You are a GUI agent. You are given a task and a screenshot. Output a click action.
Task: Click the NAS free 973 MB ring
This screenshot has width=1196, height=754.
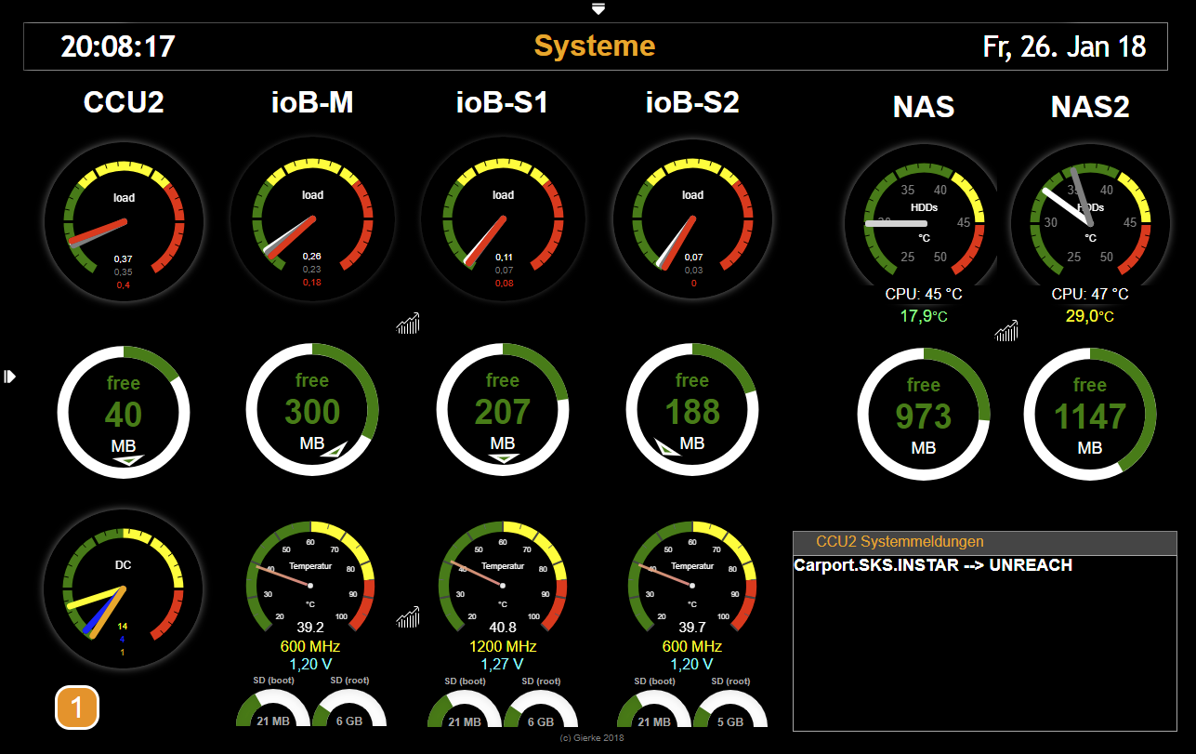924,415
